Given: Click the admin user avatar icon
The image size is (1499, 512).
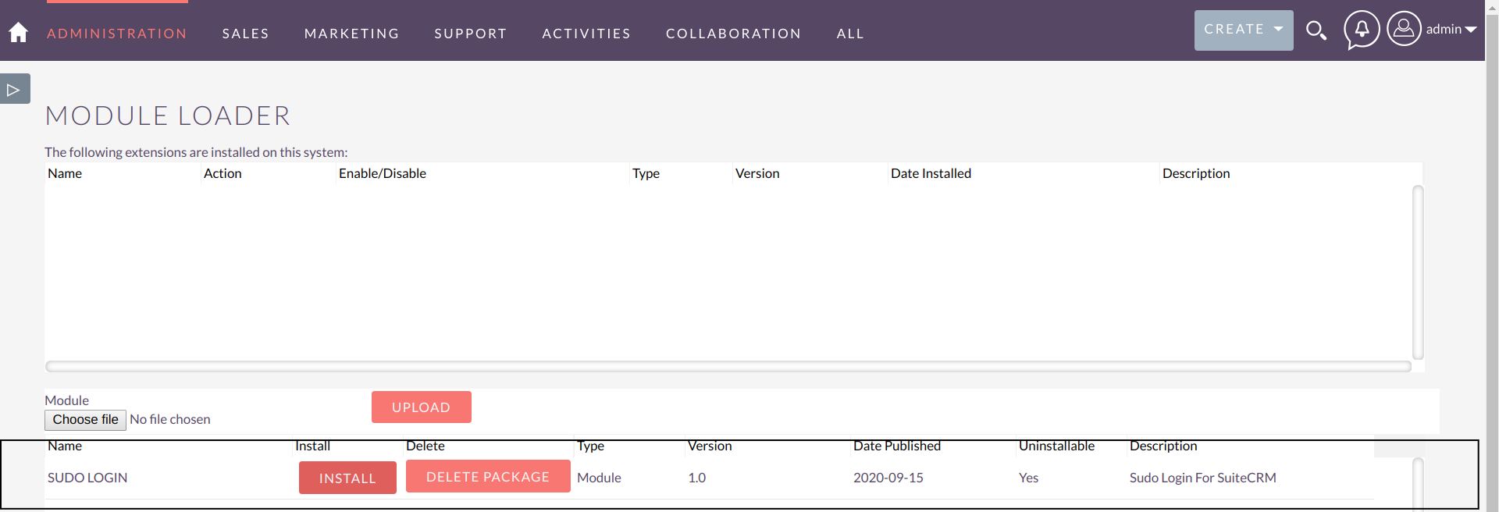Looking at the screenshot, I should pos(1404,29).
